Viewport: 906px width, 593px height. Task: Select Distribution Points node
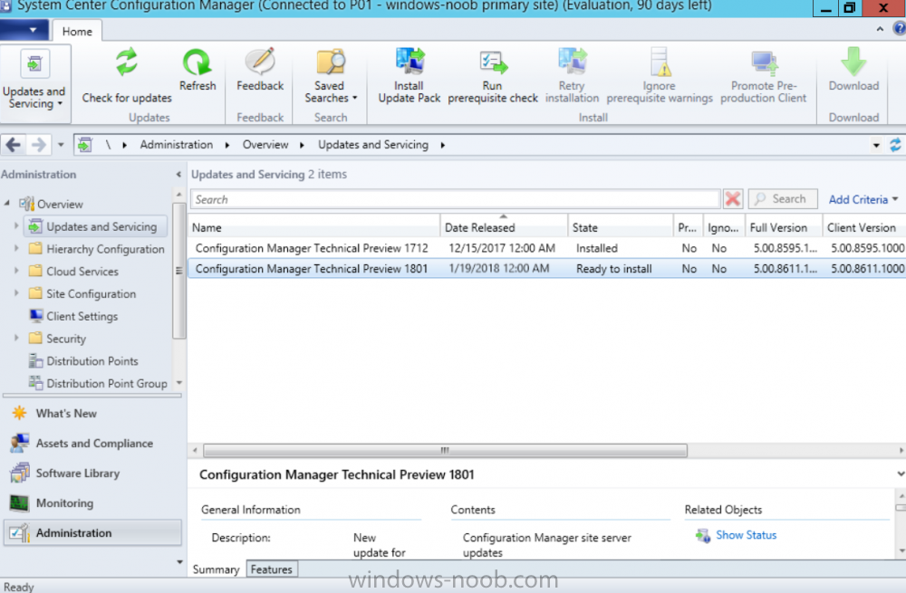83,361
